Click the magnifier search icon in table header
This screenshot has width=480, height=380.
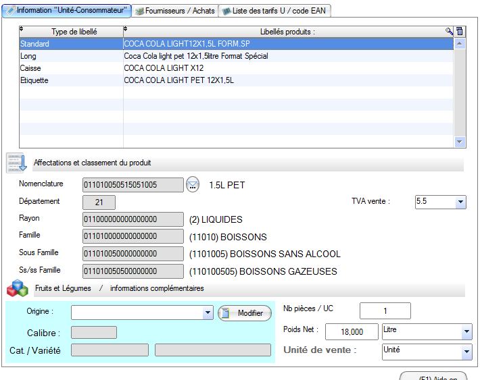[449, 31]
